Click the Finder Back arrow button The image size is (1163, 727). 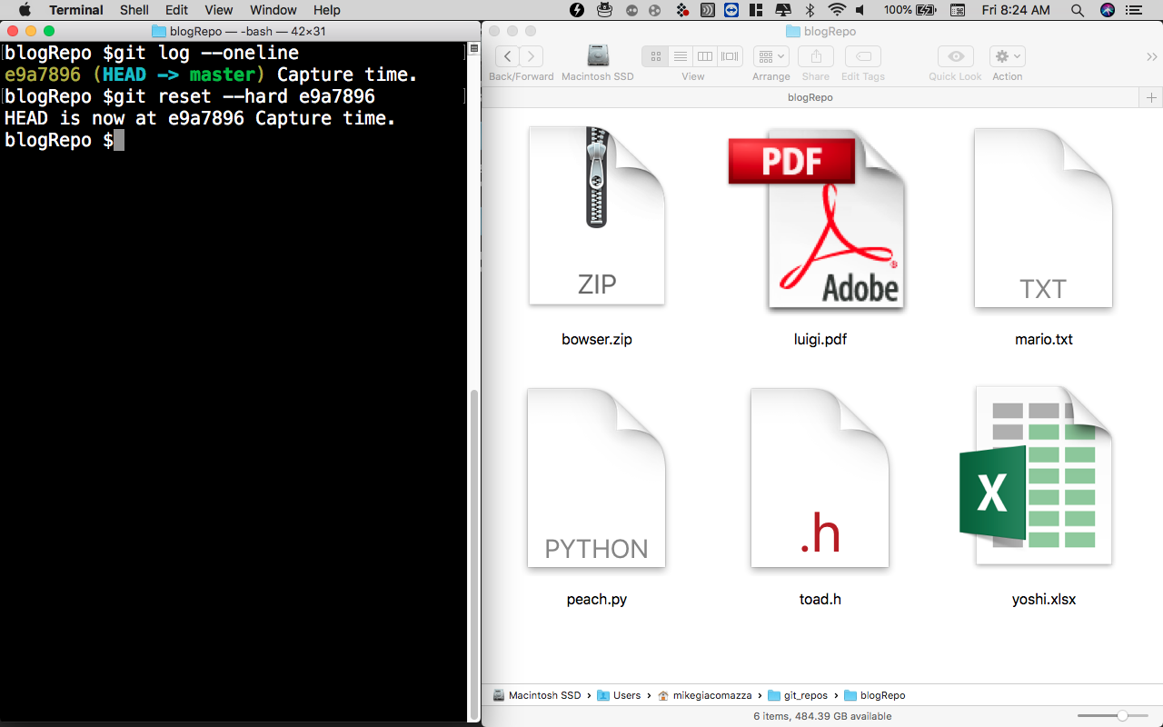(x=508, y=56)
